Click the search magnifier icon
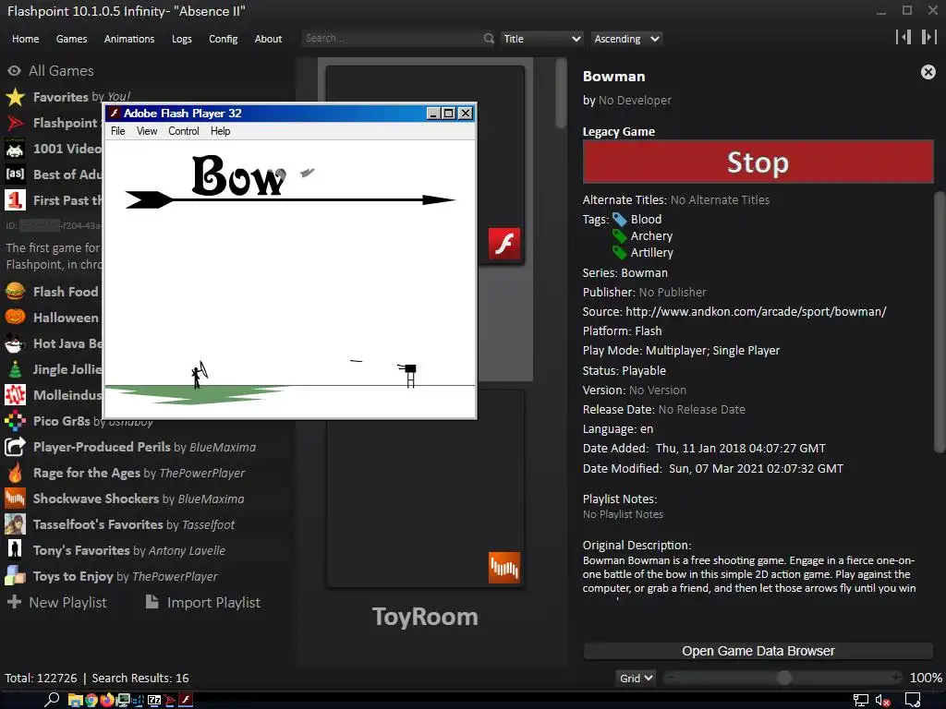 (489, 38)
